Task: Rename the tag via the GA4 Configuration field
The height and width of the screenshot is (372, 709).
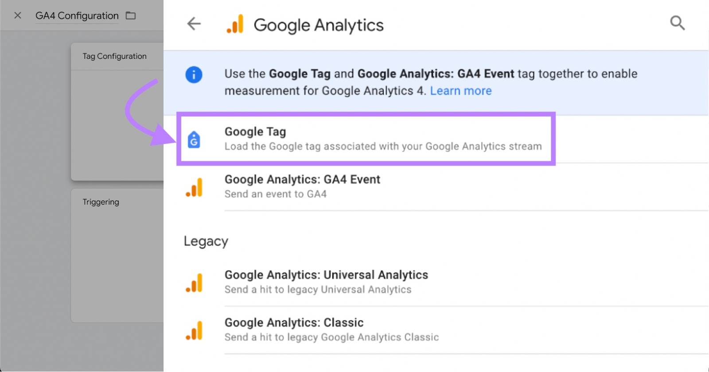Action: click(x=77, y=15)
